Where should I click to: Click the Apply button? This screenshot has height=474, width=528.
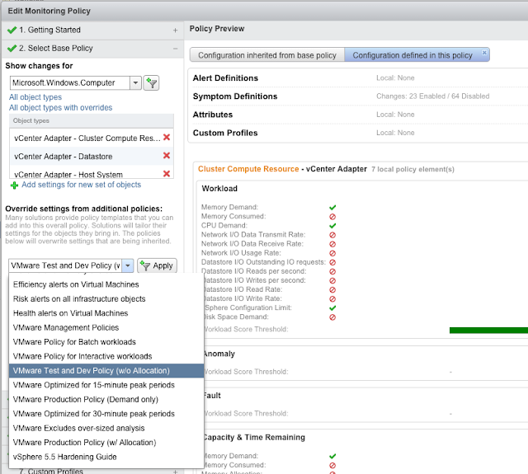click(157, 265)
